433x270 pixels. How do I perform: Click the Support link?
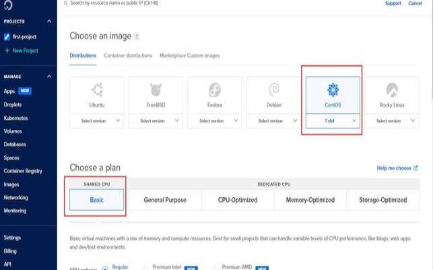[x=393, y=3]
